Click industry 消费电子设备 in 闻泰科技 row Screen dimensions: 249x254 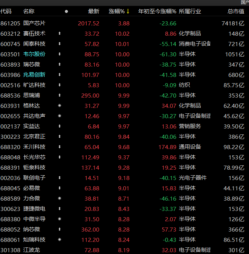pyautogui.click(x=195, y=44)
